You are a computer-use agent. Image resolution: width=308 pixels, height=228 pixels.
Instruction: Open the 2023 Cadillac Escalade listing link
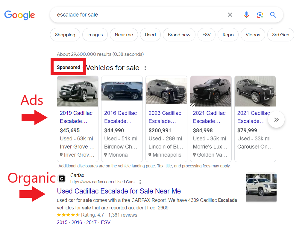pyautogui.click(x=165, y=117)
